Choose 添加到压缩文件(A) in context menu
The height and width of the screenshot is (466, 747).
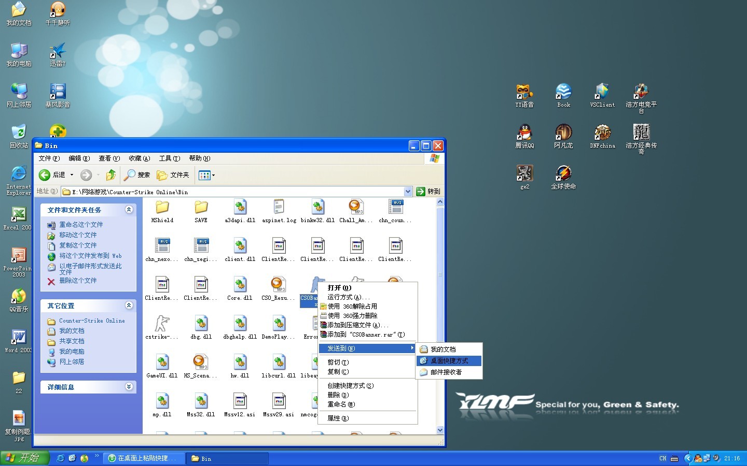point(368,325)
